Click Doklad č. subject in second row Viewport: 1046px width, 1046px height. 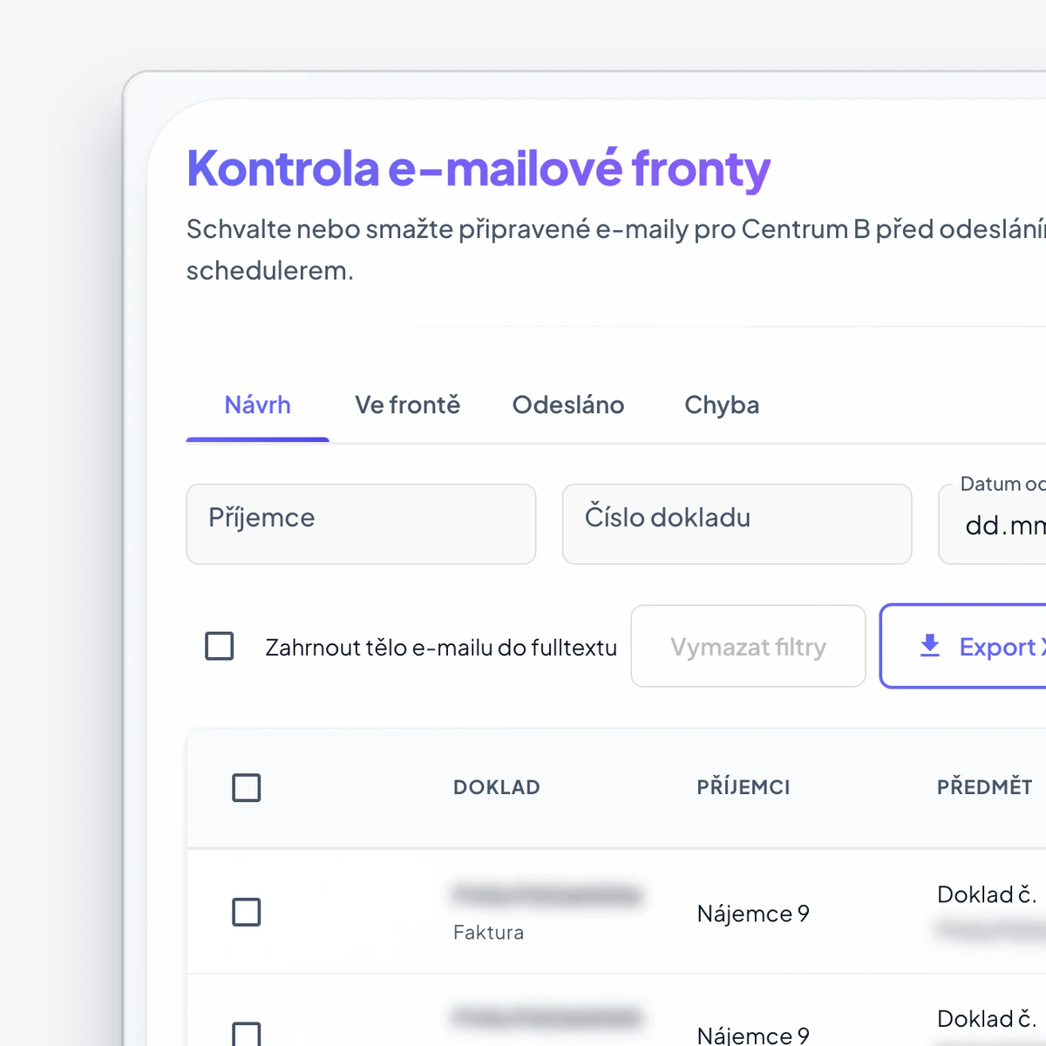987,1019
